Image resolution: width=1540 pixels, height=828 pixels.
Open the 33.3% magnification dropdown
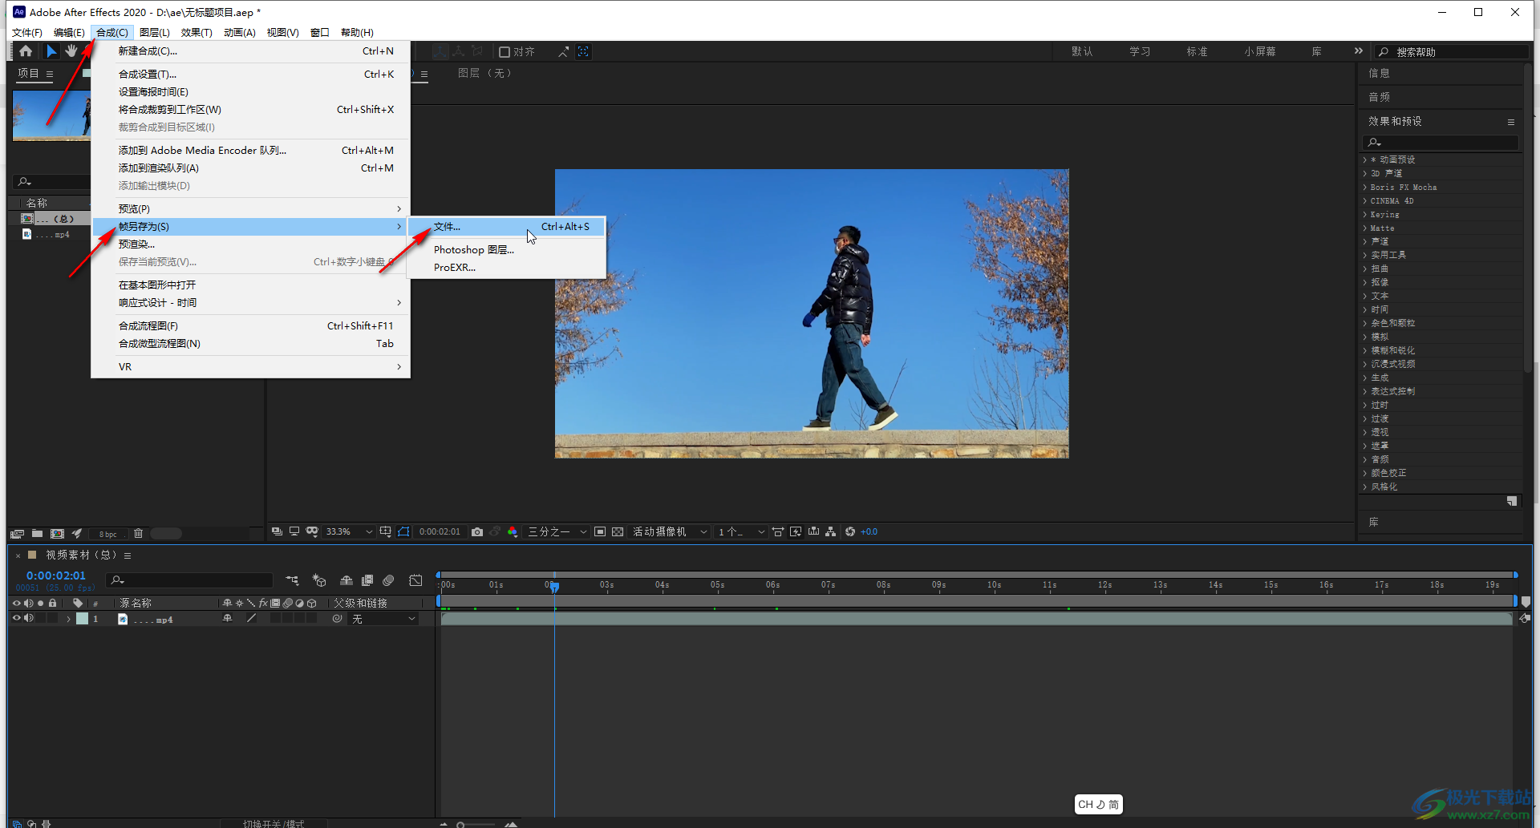(349, 531)
